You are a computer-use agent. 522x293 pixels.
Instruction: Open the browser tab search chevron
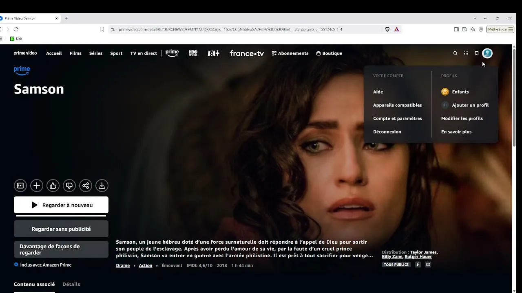tap(475, 18)
